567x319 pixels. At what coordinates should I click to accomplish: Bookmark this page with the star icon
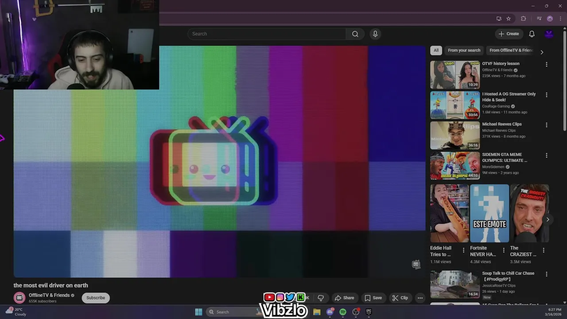click(509, 19)
